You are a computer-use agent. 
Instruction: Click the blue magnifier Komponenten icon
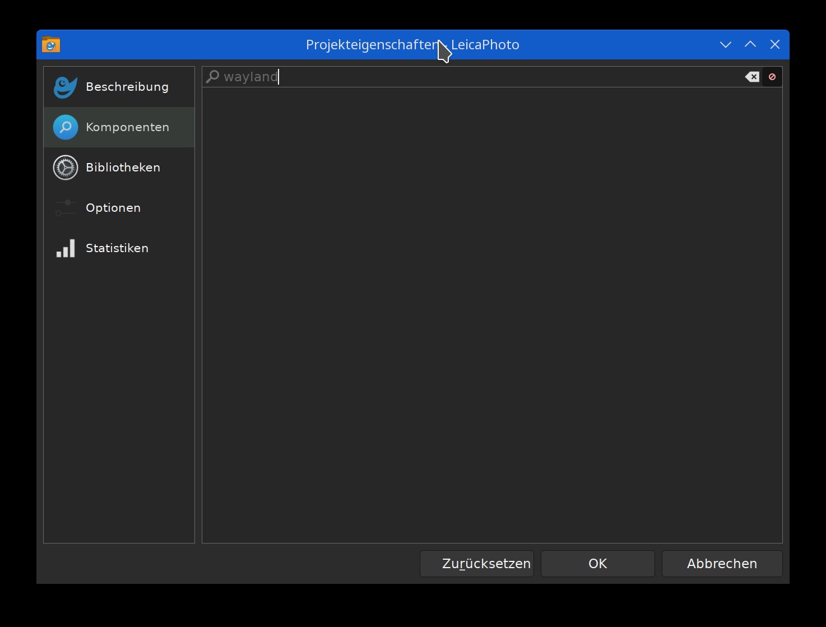[65, 127]
